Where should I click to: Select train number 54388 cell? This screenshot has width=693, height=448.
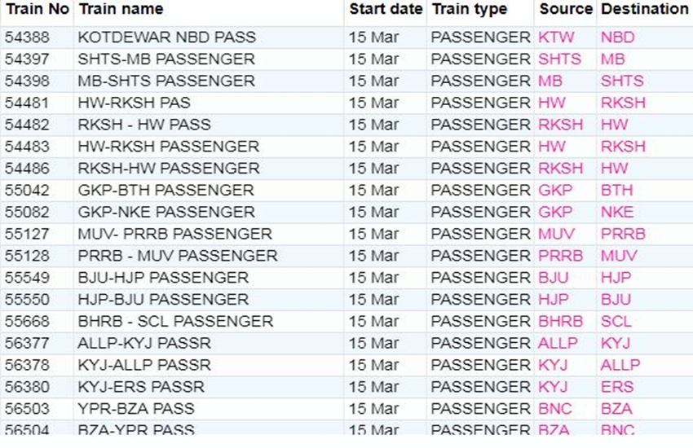click(x=27, y=37)
